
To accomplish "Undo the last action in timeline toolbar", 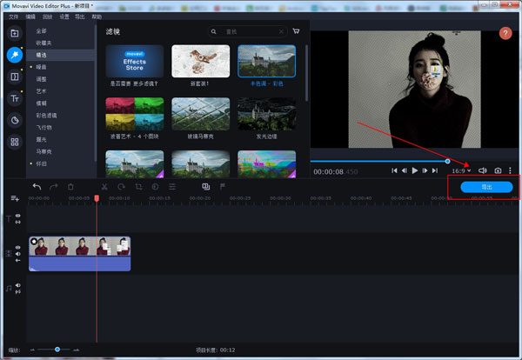I will pos(37,186).
